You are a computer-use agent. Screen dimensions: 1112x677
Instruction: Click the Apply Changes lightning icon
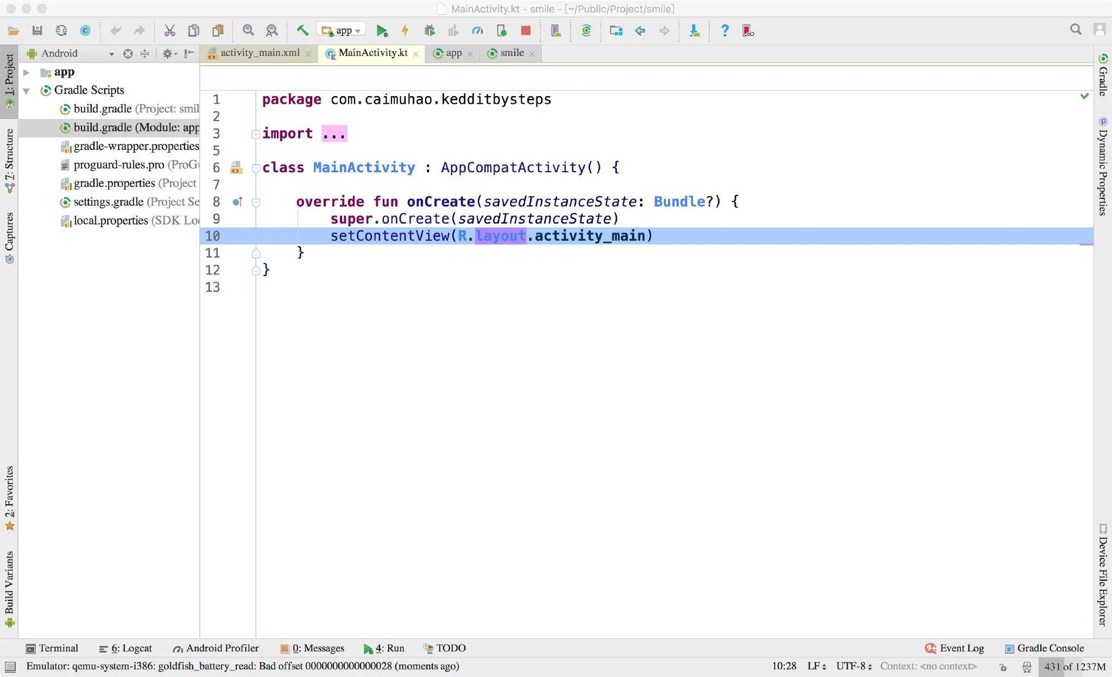(405, 31)
